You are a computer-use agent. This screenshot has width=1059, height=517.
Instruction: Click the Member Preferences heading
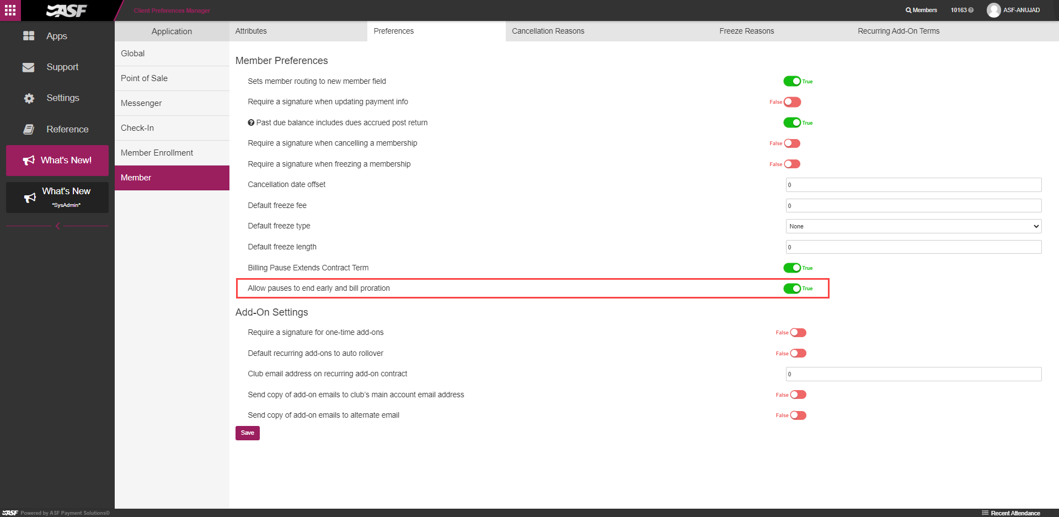pos(281,61)
